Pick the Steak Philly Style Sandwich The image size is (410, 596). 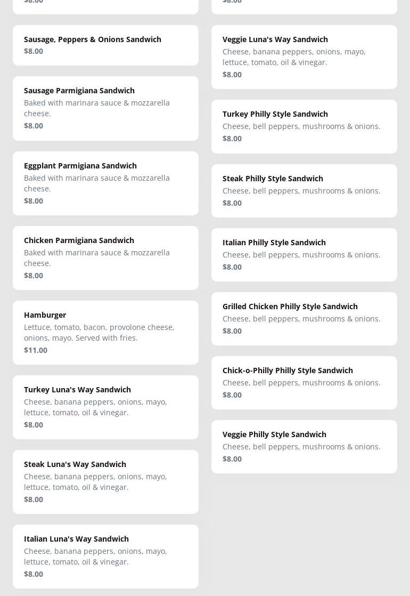(304, 191)
